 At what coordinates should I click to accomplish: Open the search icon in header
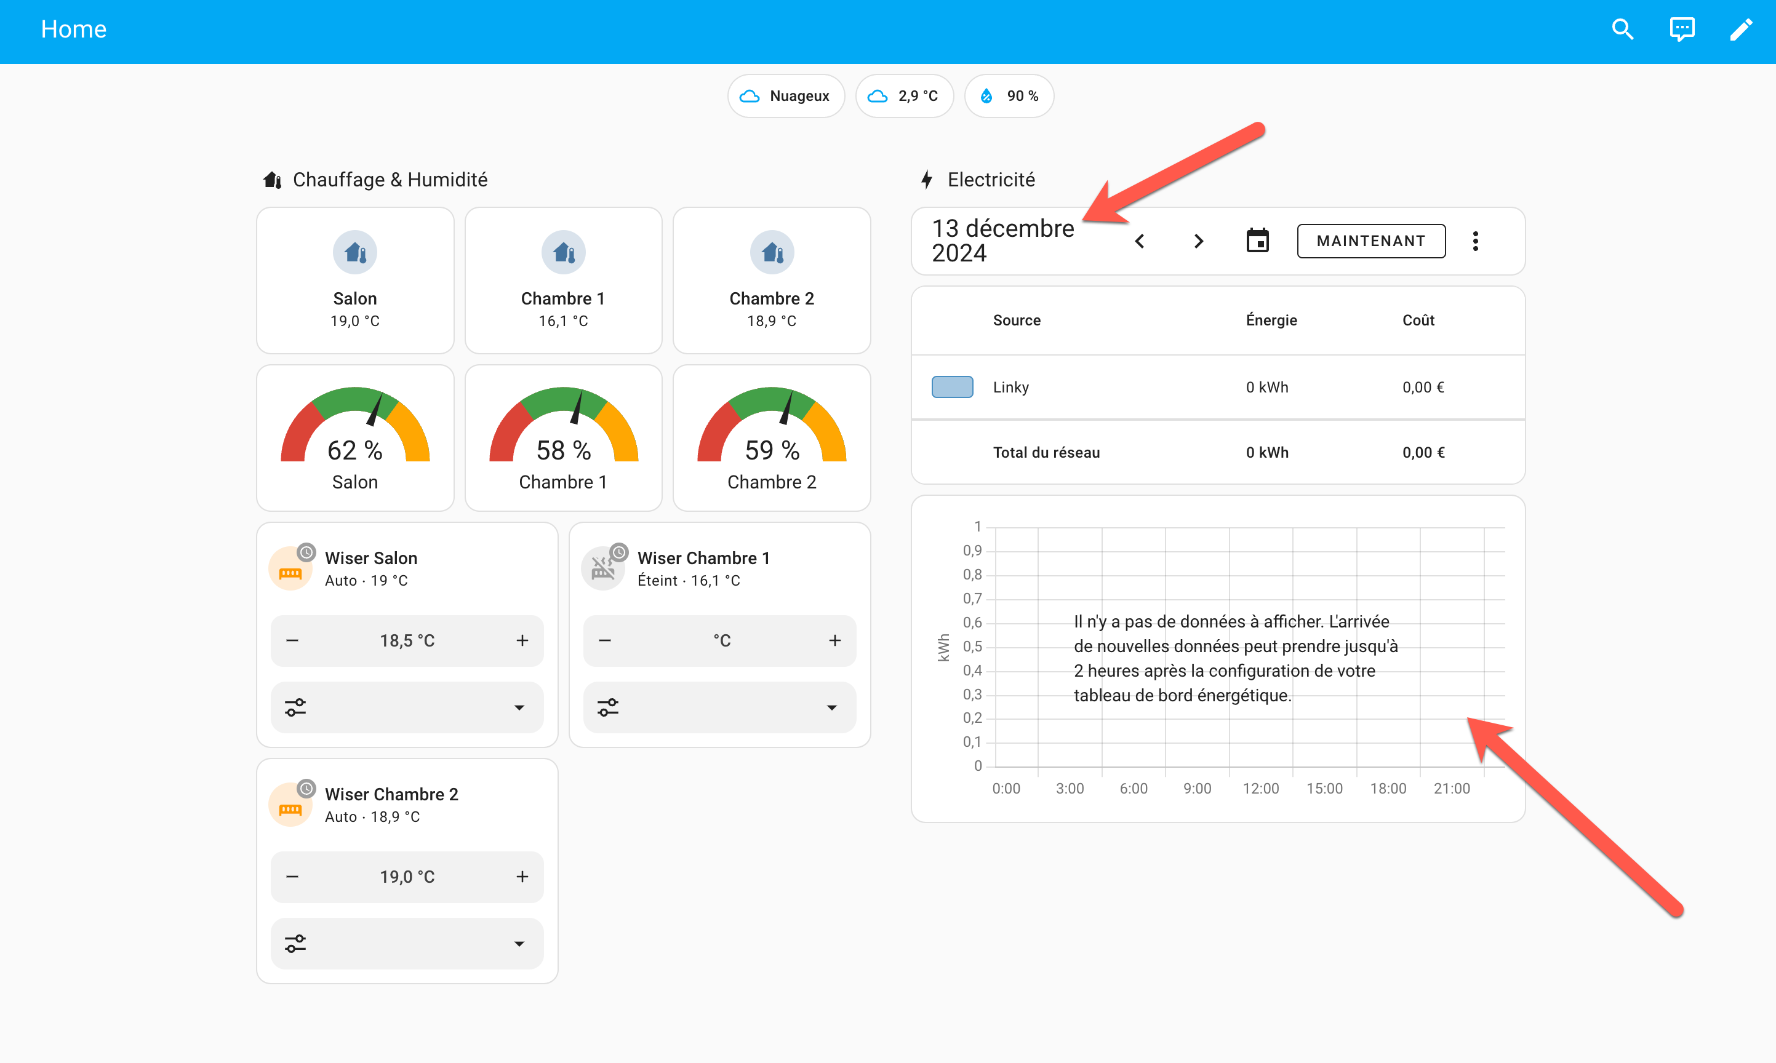pyautogui.click(x=1622, y=30)
